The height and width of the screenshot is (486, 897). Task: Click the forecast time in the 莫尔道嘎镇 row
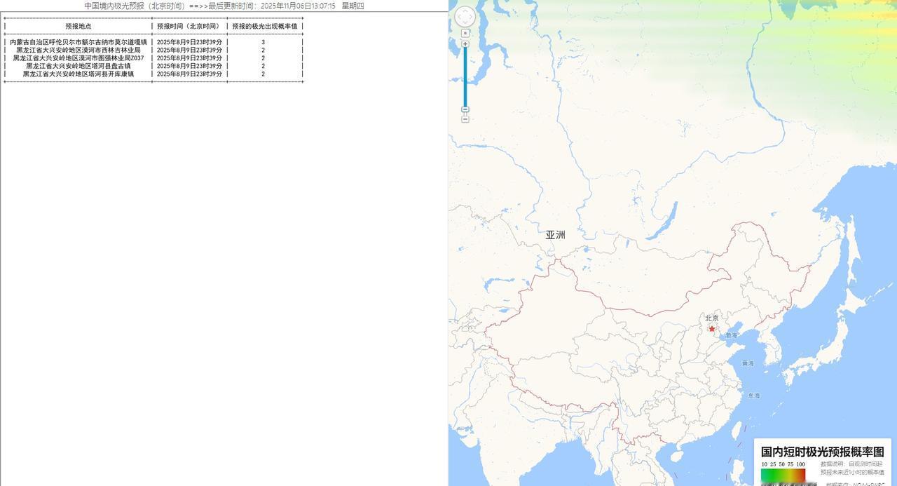tap(189, 42)
